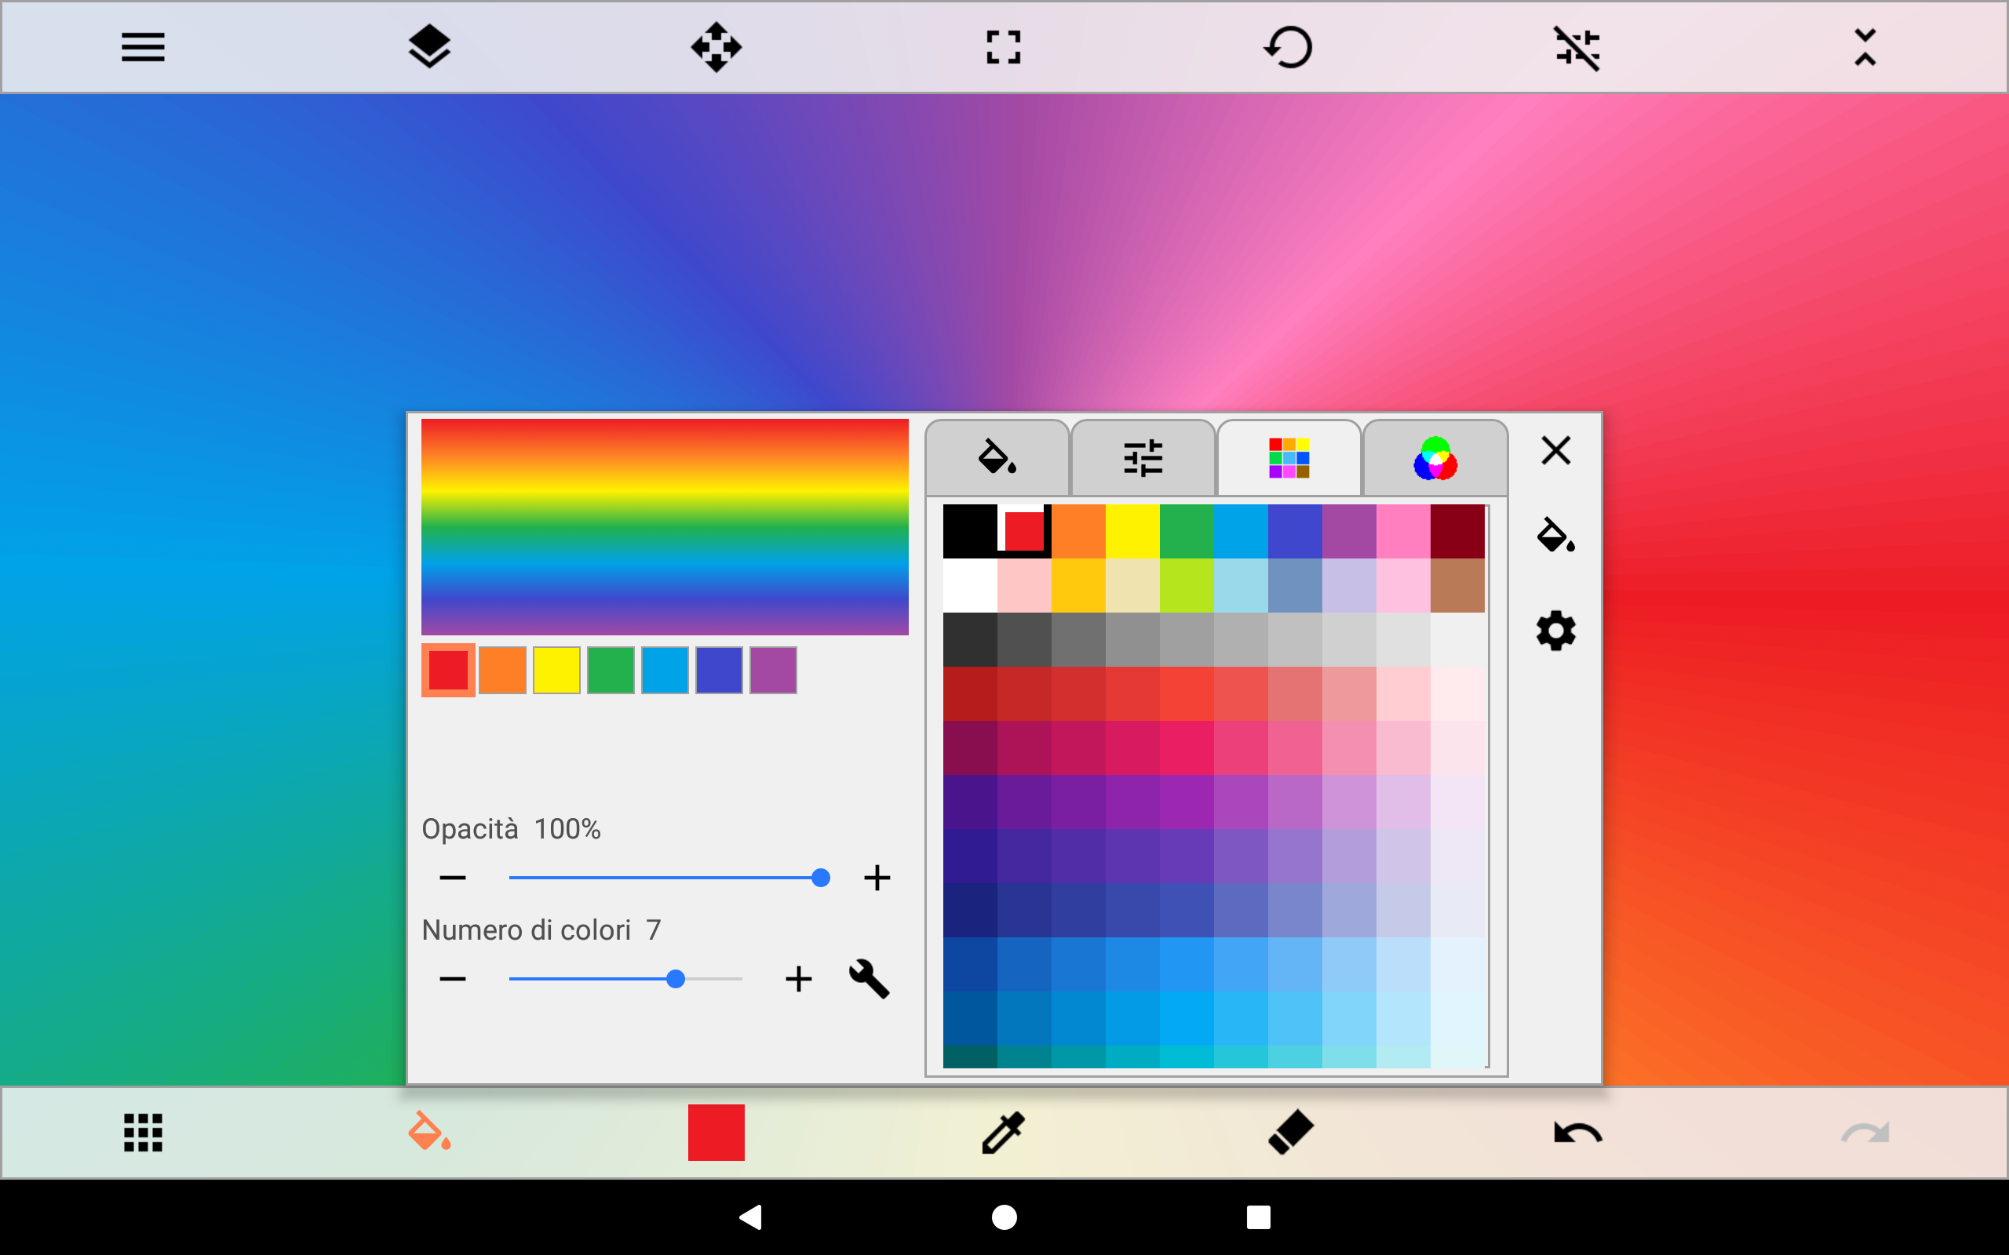Tap the fit-to-screen frame icon
2009x1255 pixels.
1003,47
